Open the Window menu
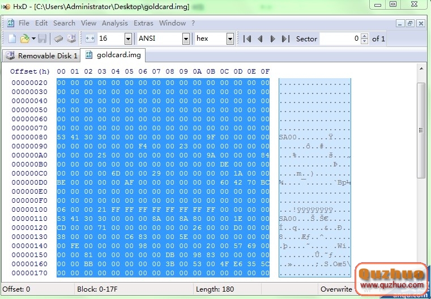The height and width of the screenshot is (299, 431). (x=172, y=23)
